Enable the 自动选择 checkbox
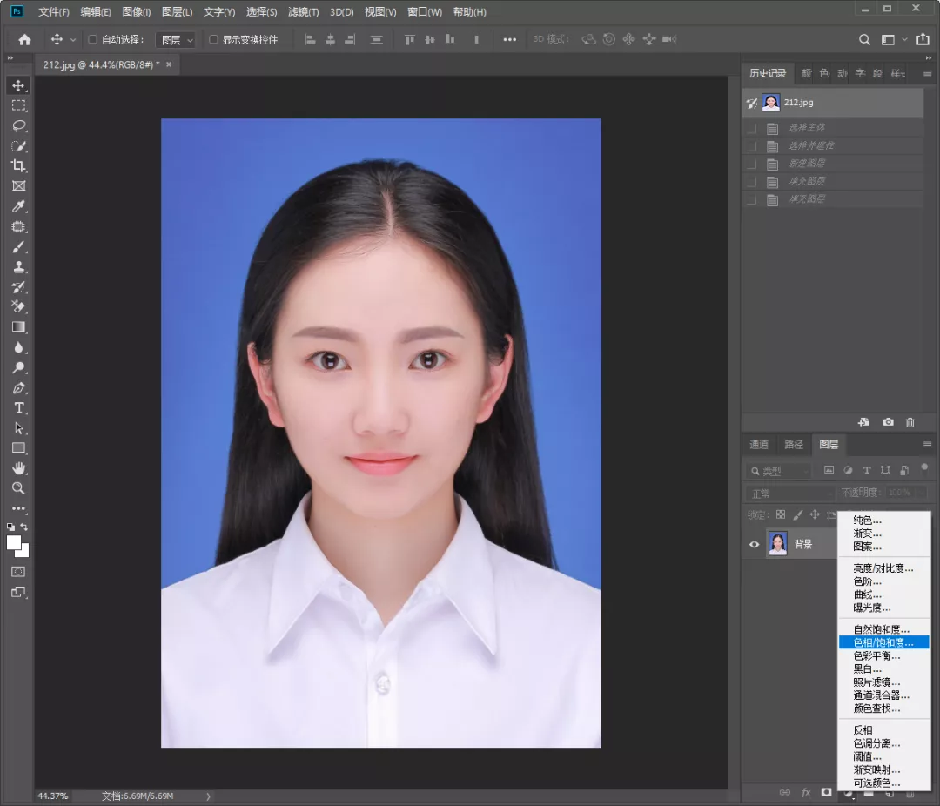The width and height of the screenshot is (940, 806). pos(93,40)
